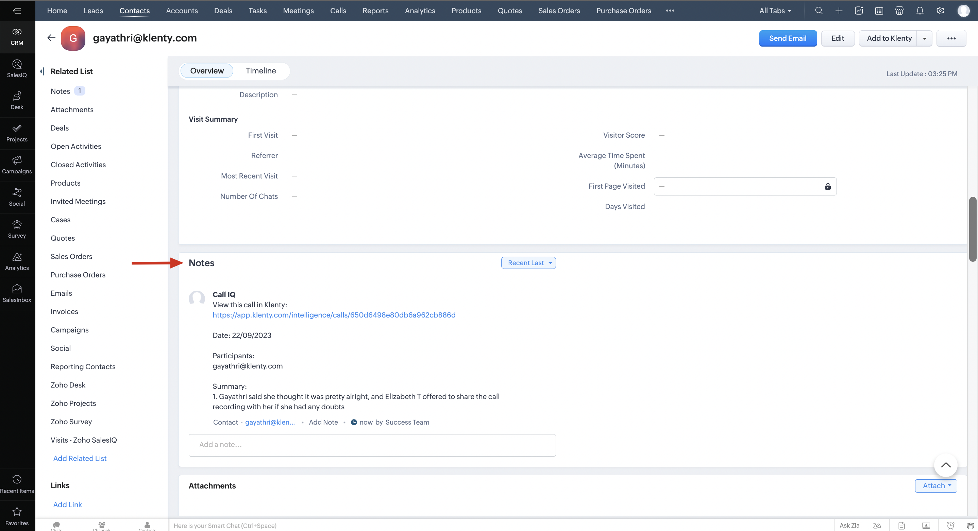Image resolution: width=978 pixels, height=531 pixels.
Task: Open the Deals tab in top navigation
Action: point(223,11)
